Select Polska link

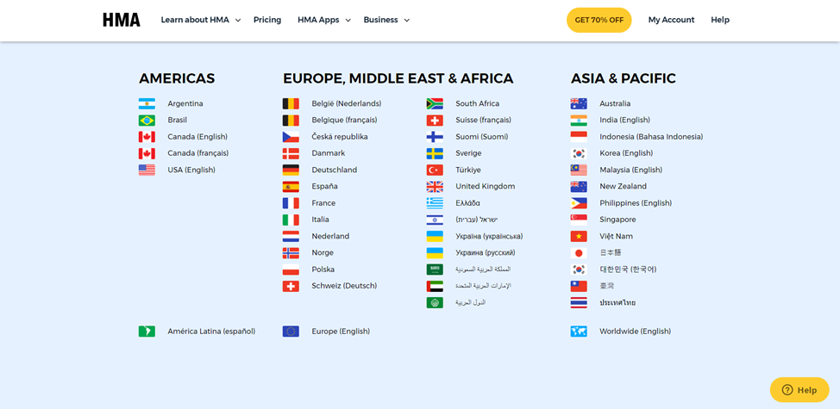pyautogui.click(x=323, y=270)
